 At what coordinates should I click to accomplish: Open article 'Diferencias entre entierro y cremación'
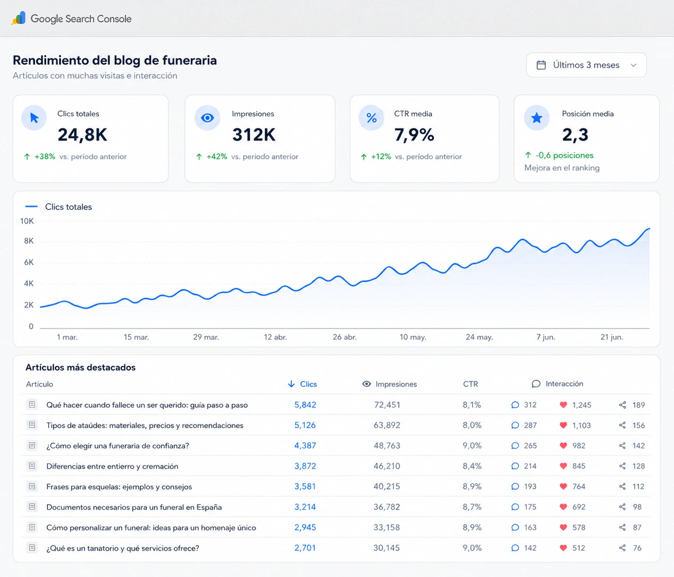[x=112, y=466]
